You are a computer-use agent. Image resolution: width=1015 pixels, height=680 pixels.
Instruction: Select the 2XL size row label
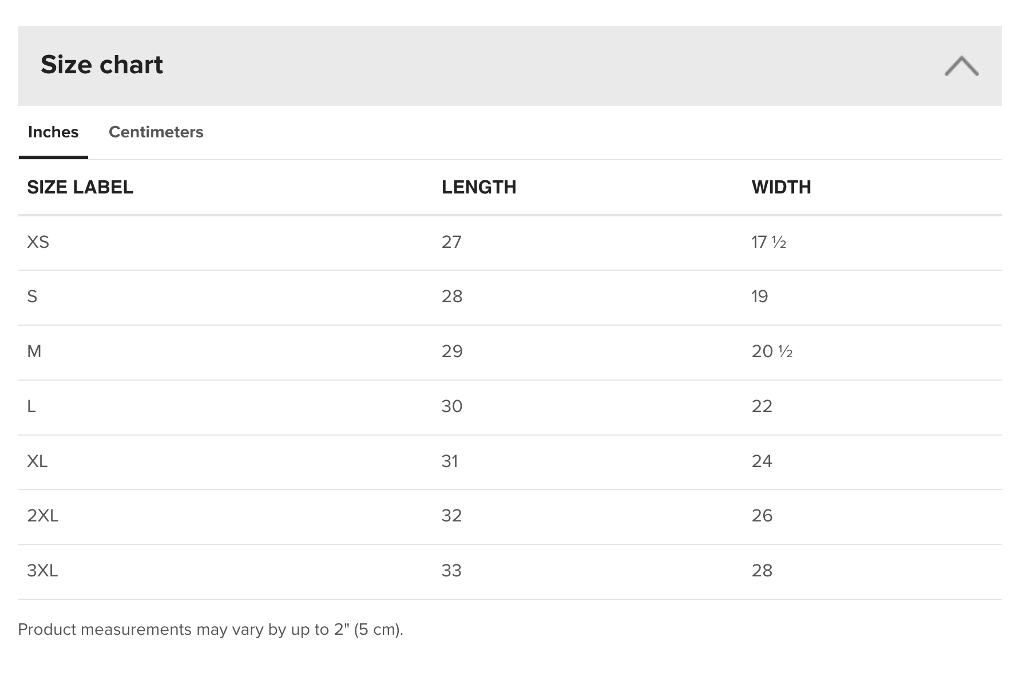click(x=43, y=516)
